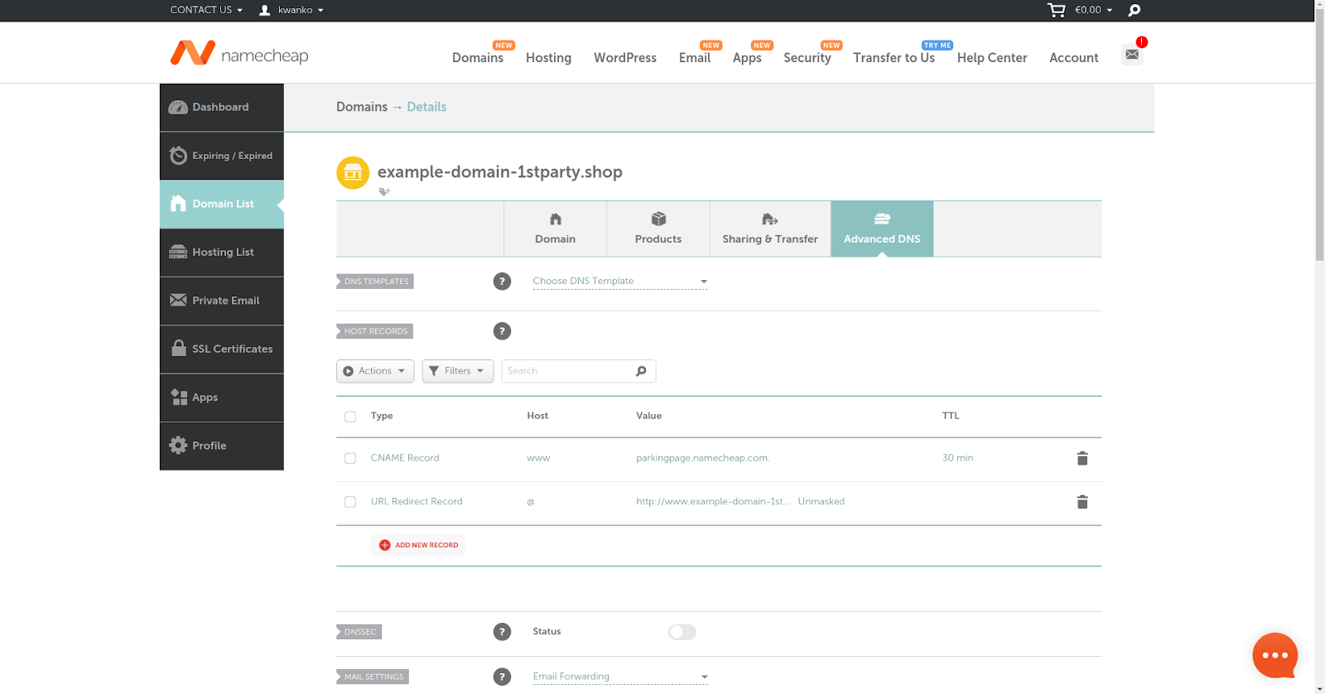
Task: Open the Filters dropdown
Action: (457, 371)
